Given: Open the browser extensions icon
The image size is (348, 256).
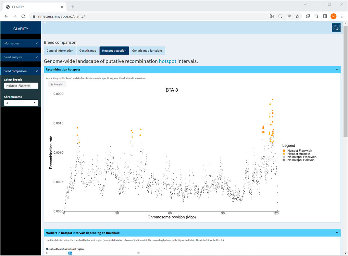Looking at the screenshot, I should (308, 16).
